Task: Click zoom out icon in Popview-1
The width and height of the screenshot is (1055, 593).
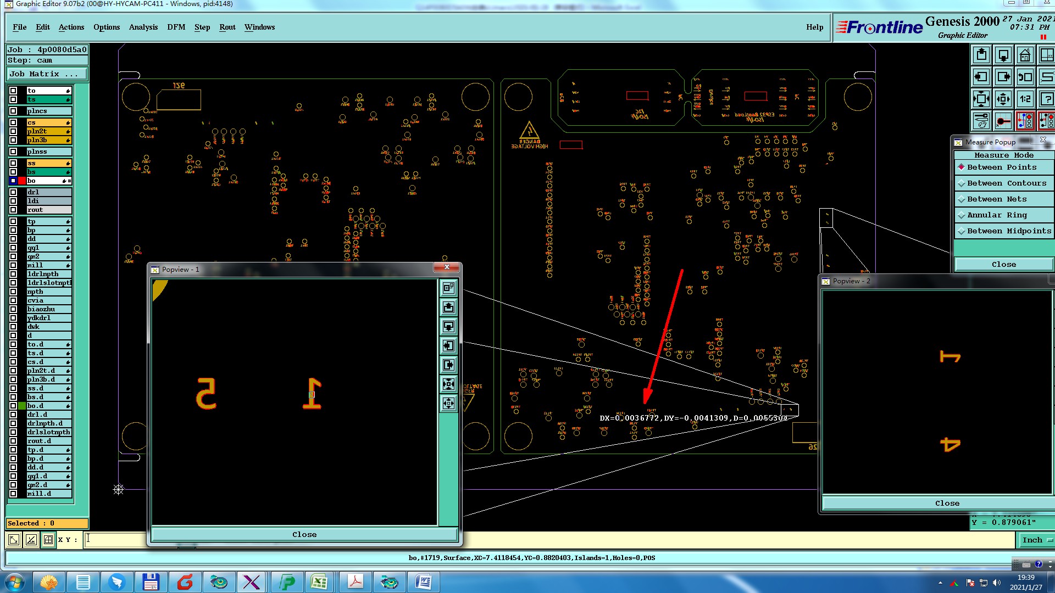Action: tap(448, 404)
